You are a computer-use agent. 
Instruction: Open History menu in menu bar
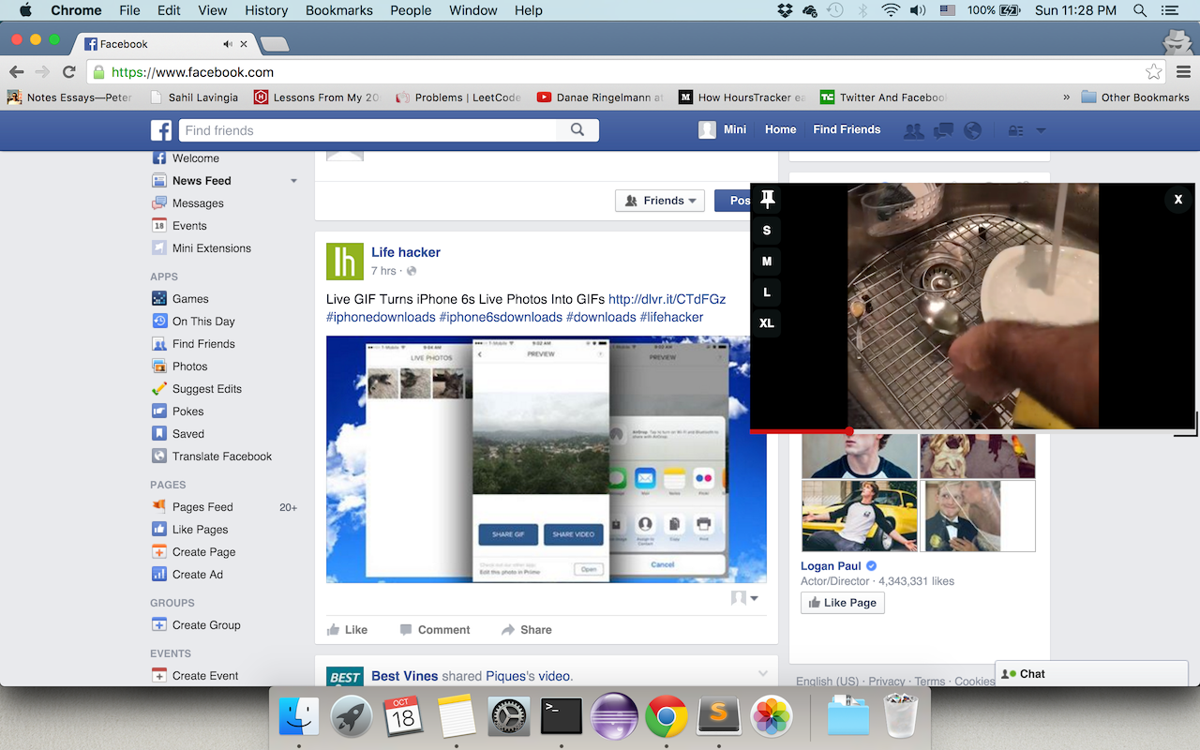tap(266, 10)
